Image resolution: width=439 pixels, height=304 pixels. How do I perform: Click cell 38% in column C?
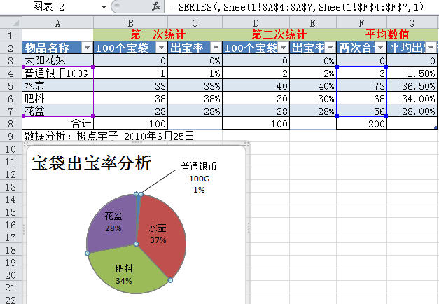[195, 98]
